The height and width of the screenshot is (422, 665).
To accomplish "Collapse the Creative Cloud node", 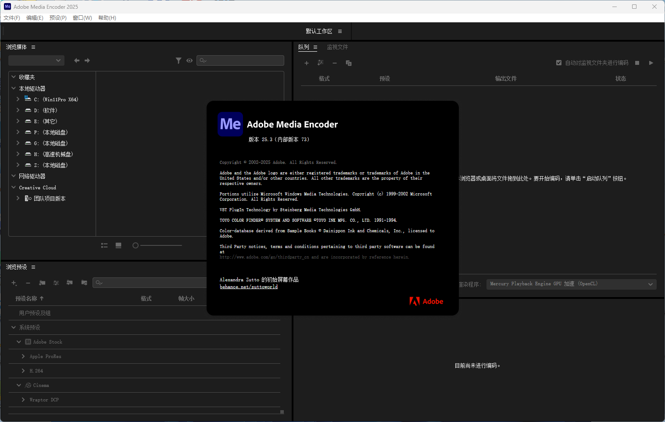I will coord(14,187).
